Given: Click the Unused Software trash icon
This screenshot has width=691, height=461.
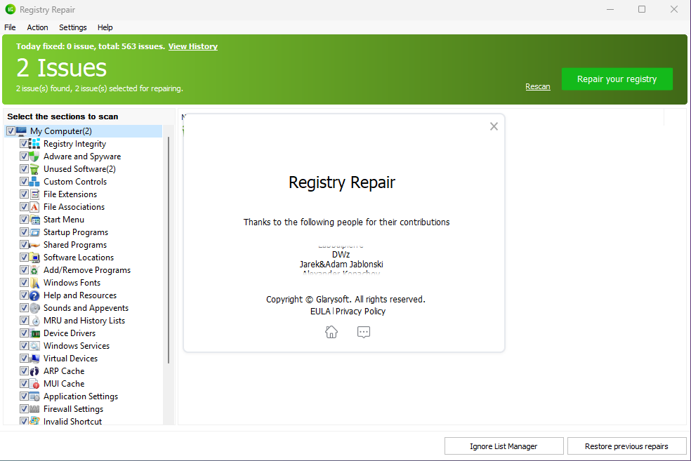Looking at the screenshot, I should tap(34, 169).
